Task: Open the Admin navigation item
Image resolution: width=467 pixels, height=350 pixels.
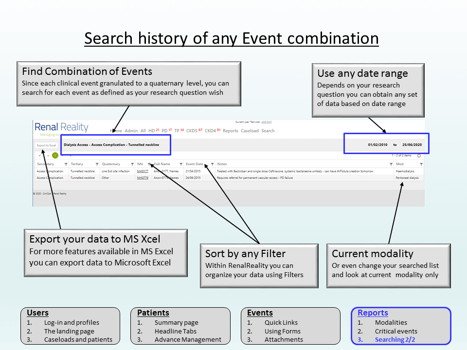Action: (x=131, y=131)
